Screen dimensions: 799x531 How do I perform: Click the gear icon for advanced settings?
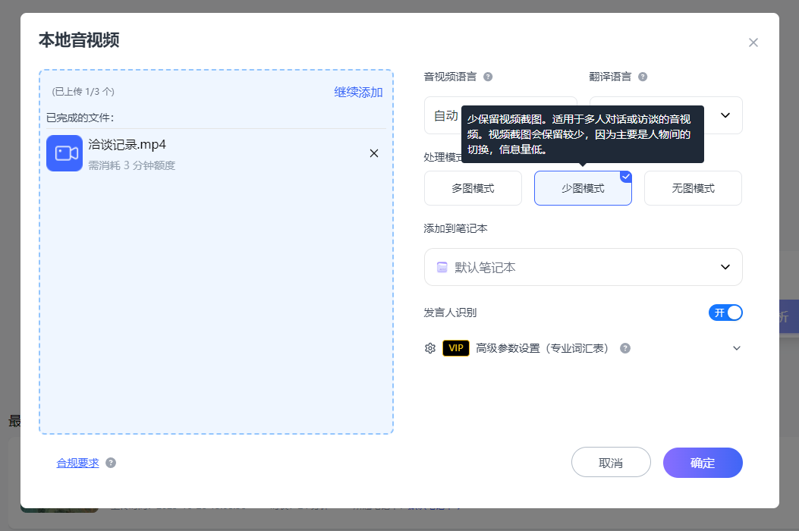pos(430,348)
